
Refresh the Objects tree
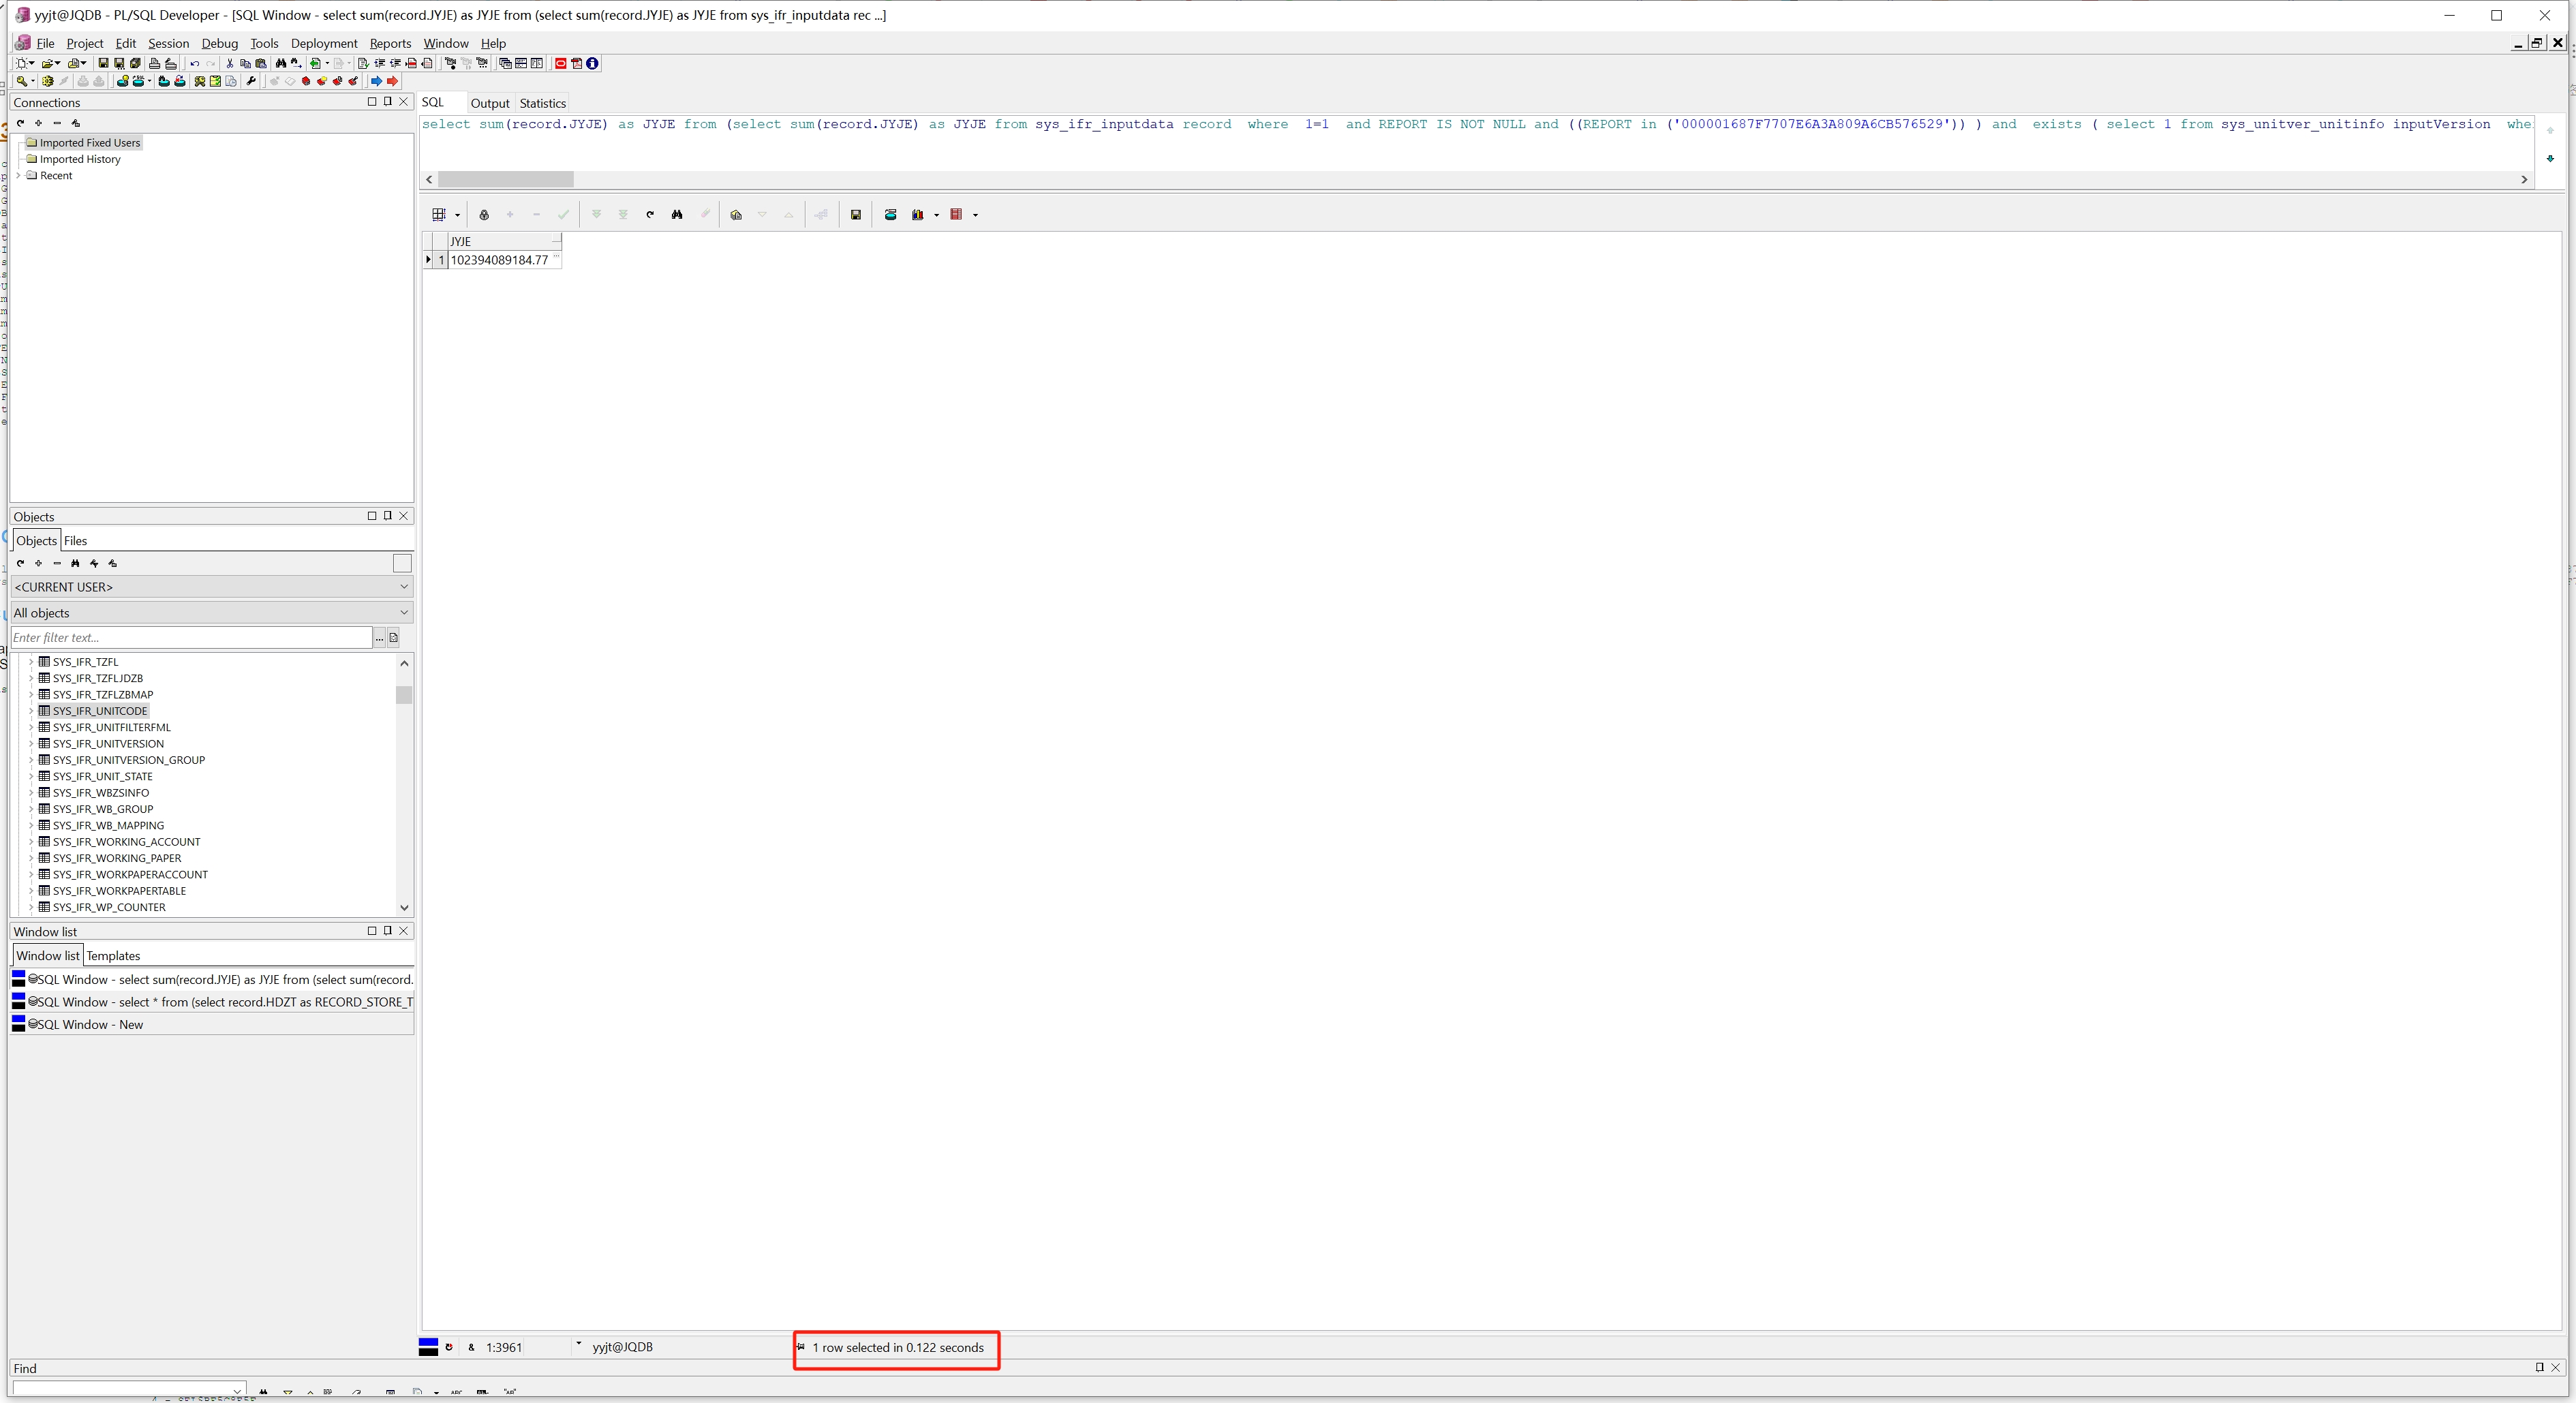[x=20, y=563]
